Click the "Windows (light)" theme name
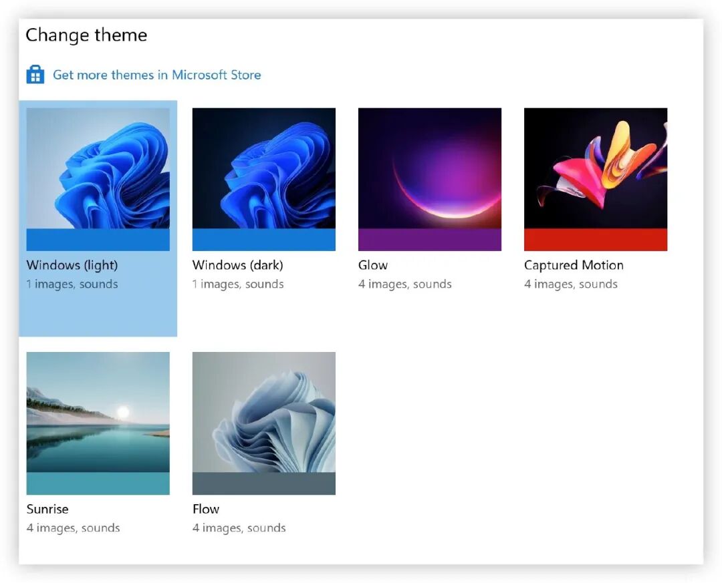The image size is (722, 583). coord(72,264)
